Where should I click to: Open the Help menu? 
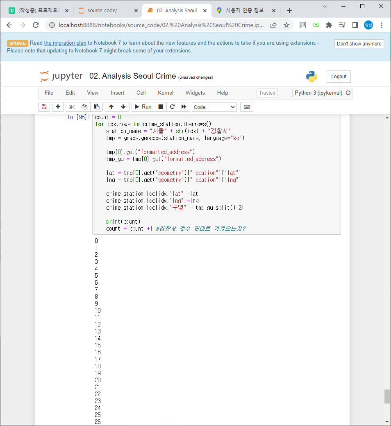tap(223, 93)
